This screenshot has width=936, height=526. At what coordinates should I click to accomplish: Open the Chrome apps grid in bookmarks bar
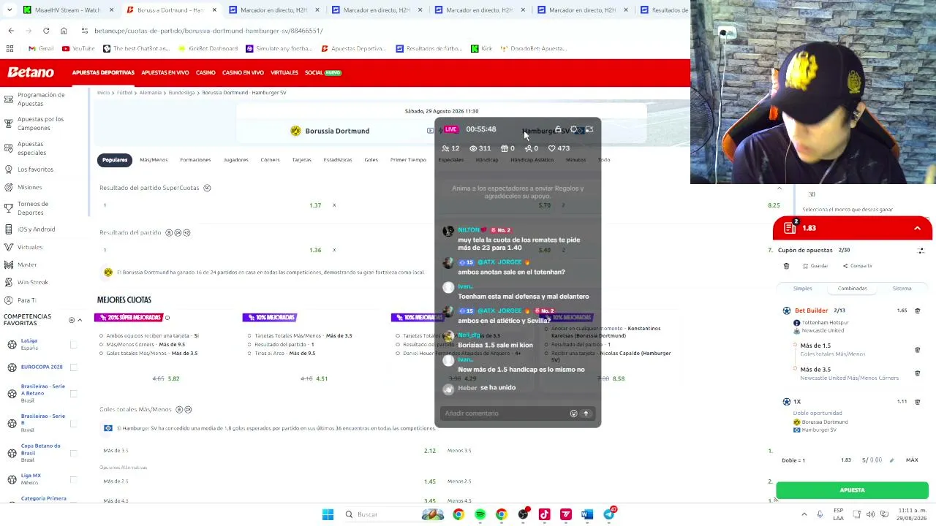point(10,49)
